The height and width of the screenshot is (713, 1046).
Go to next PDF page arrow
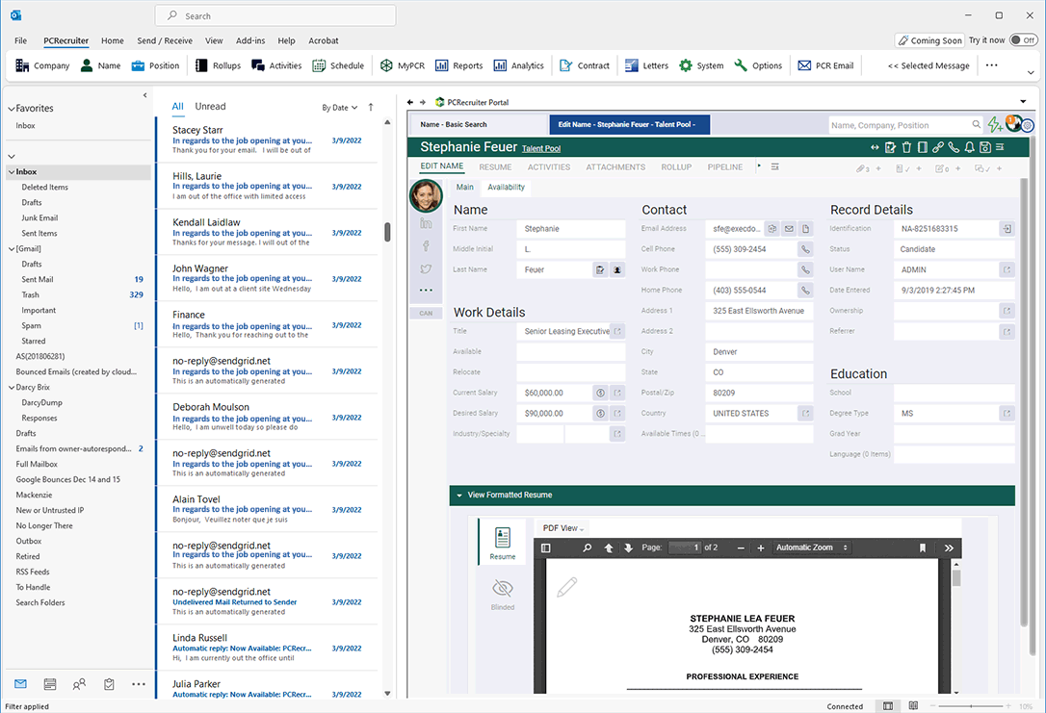tap(628, 547)
